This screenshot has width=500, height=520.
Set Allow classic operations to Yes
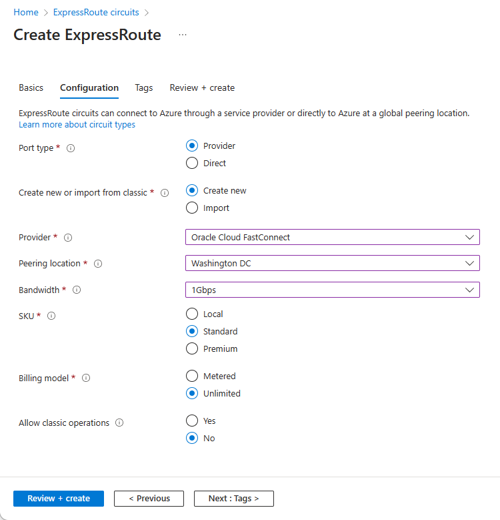point(192,421)
